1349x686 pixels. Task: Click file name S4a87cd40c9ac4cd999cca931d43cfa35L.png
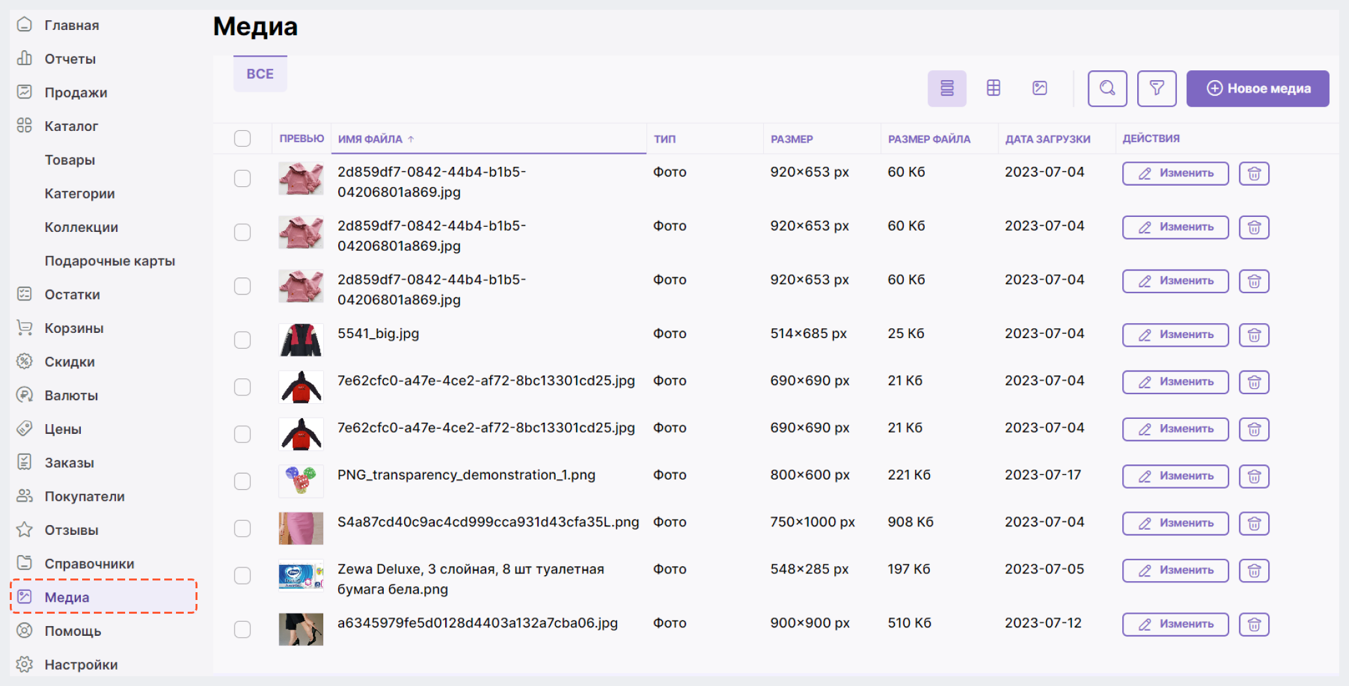point(488,522)
